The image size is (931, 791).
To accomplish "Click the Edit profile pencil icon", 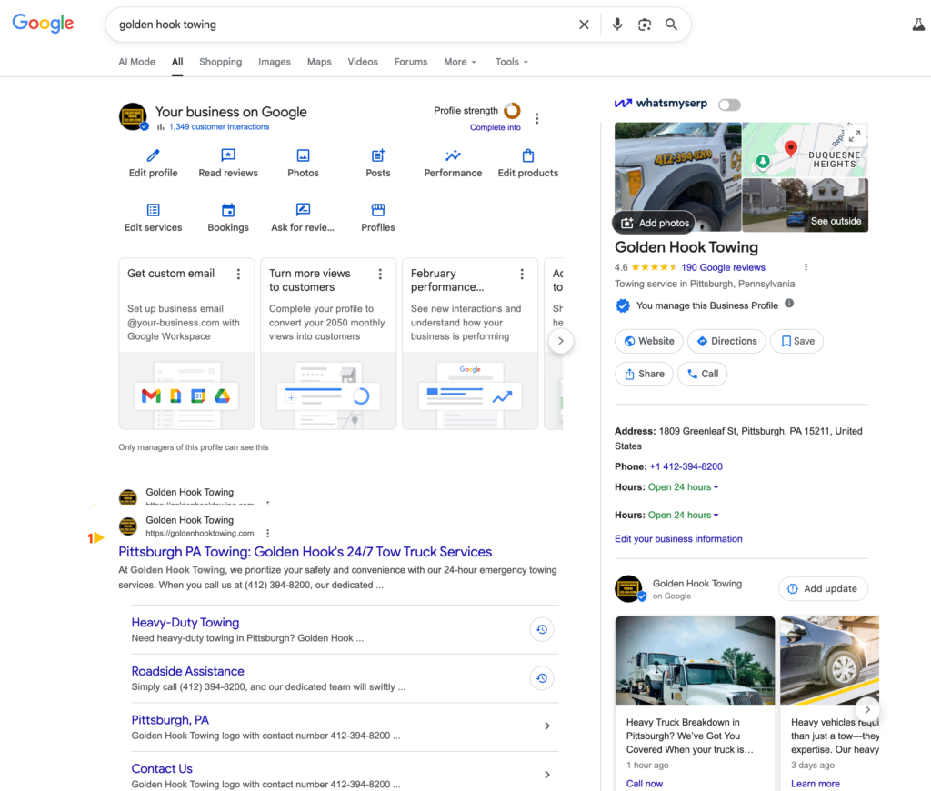I will (153, 156).
